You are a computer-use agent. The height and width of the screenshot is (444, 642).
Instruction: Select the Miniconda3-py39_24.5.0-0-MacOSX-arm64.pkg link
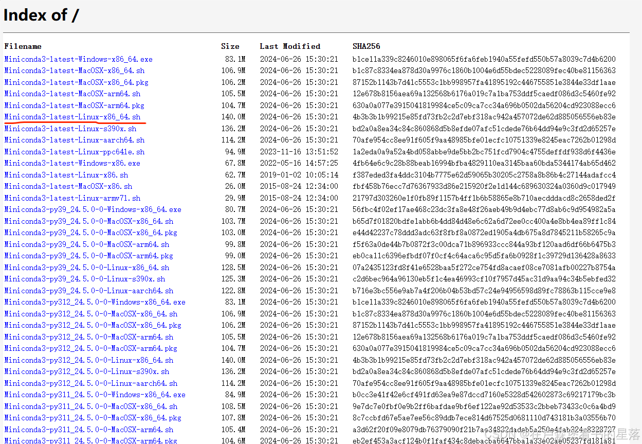click(89, 256)
